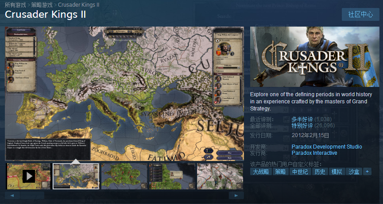Image resolution: width=383 pixels, height=204 pixels.
Task: Open the Crusader Kings II breadcrumb link
Action: point(79,5)
